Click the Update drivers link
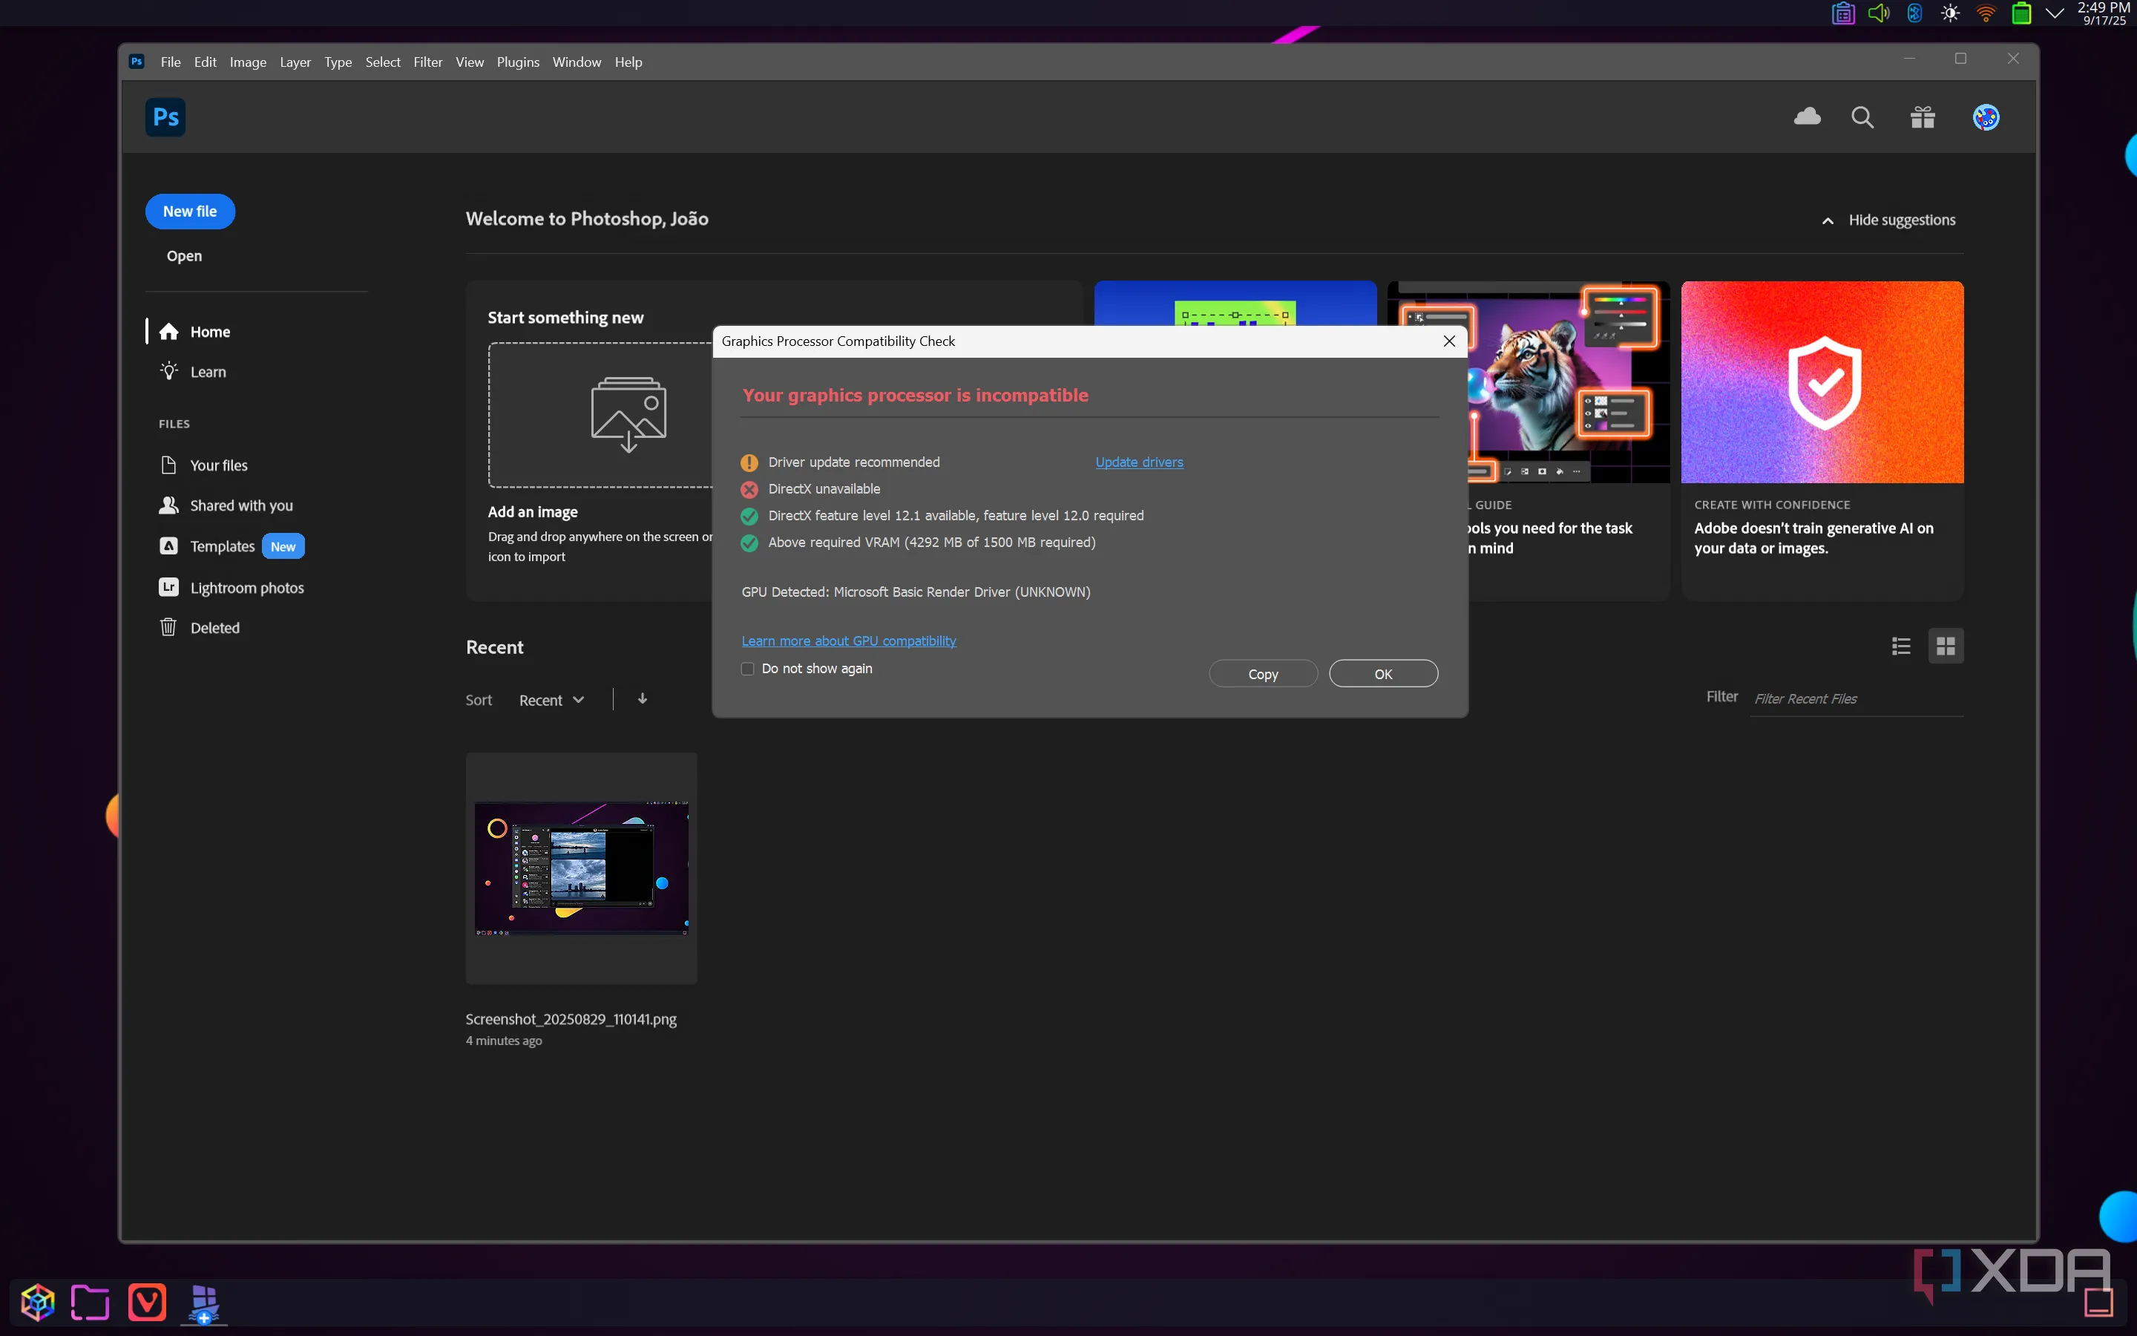The image size is (2137, 1336). [1138, 462]
